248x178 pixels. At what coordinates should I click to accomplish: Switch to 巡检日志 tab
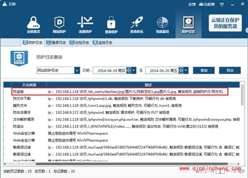click(x=79, y=42)
